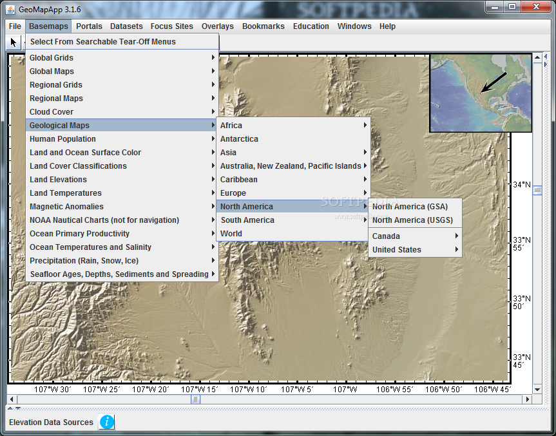Image resolution: width=556 pixels, height=436 pixels.
Task: Expand the Human Population submenu
Action: 122,139
